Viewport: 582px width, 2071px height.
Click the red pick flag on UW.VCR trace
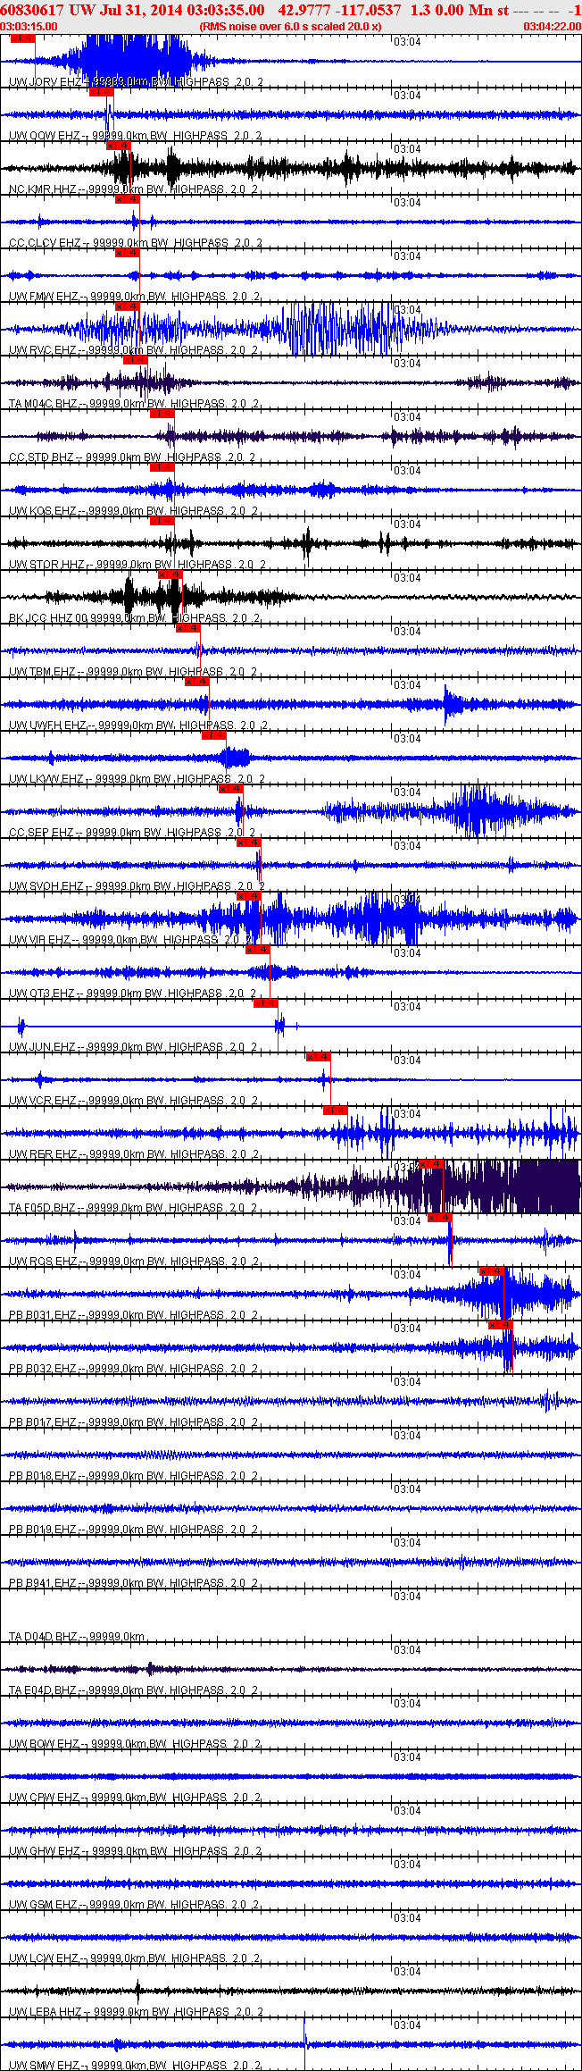coord(318,1057)
